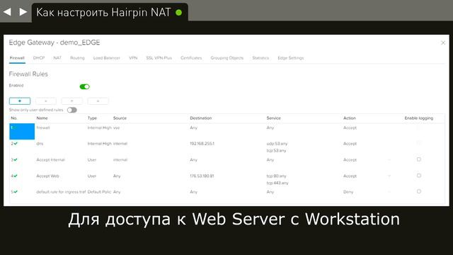453x255 pixels.
Task: Open the Edge Settings tab
Action: pyautogui.click(x=291, y=58)
